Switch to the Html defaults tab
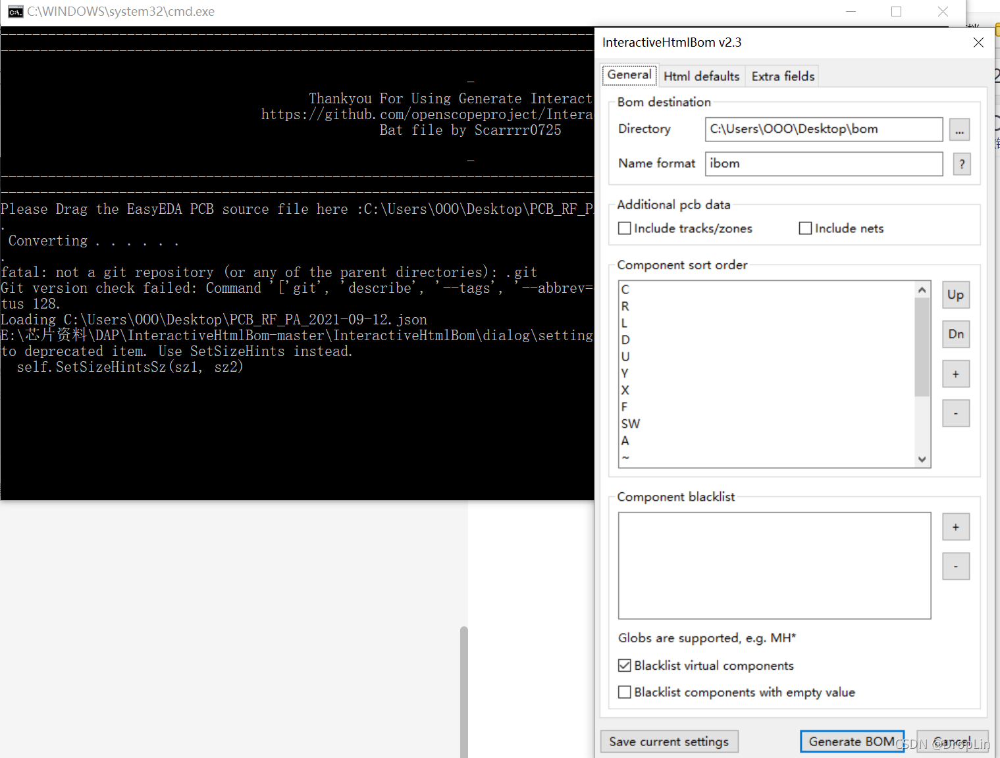The image size is (1000, 758). tap(701, 76)
